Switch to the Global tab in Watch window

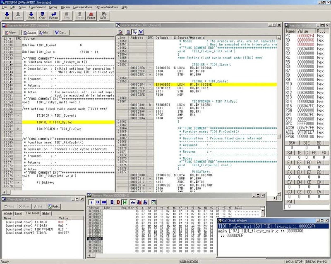[46, 214]
